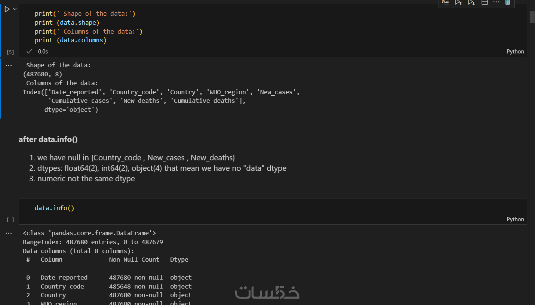Execute this cell and cells below
This screenshot has height=305, width=535.
pos(471,2)
